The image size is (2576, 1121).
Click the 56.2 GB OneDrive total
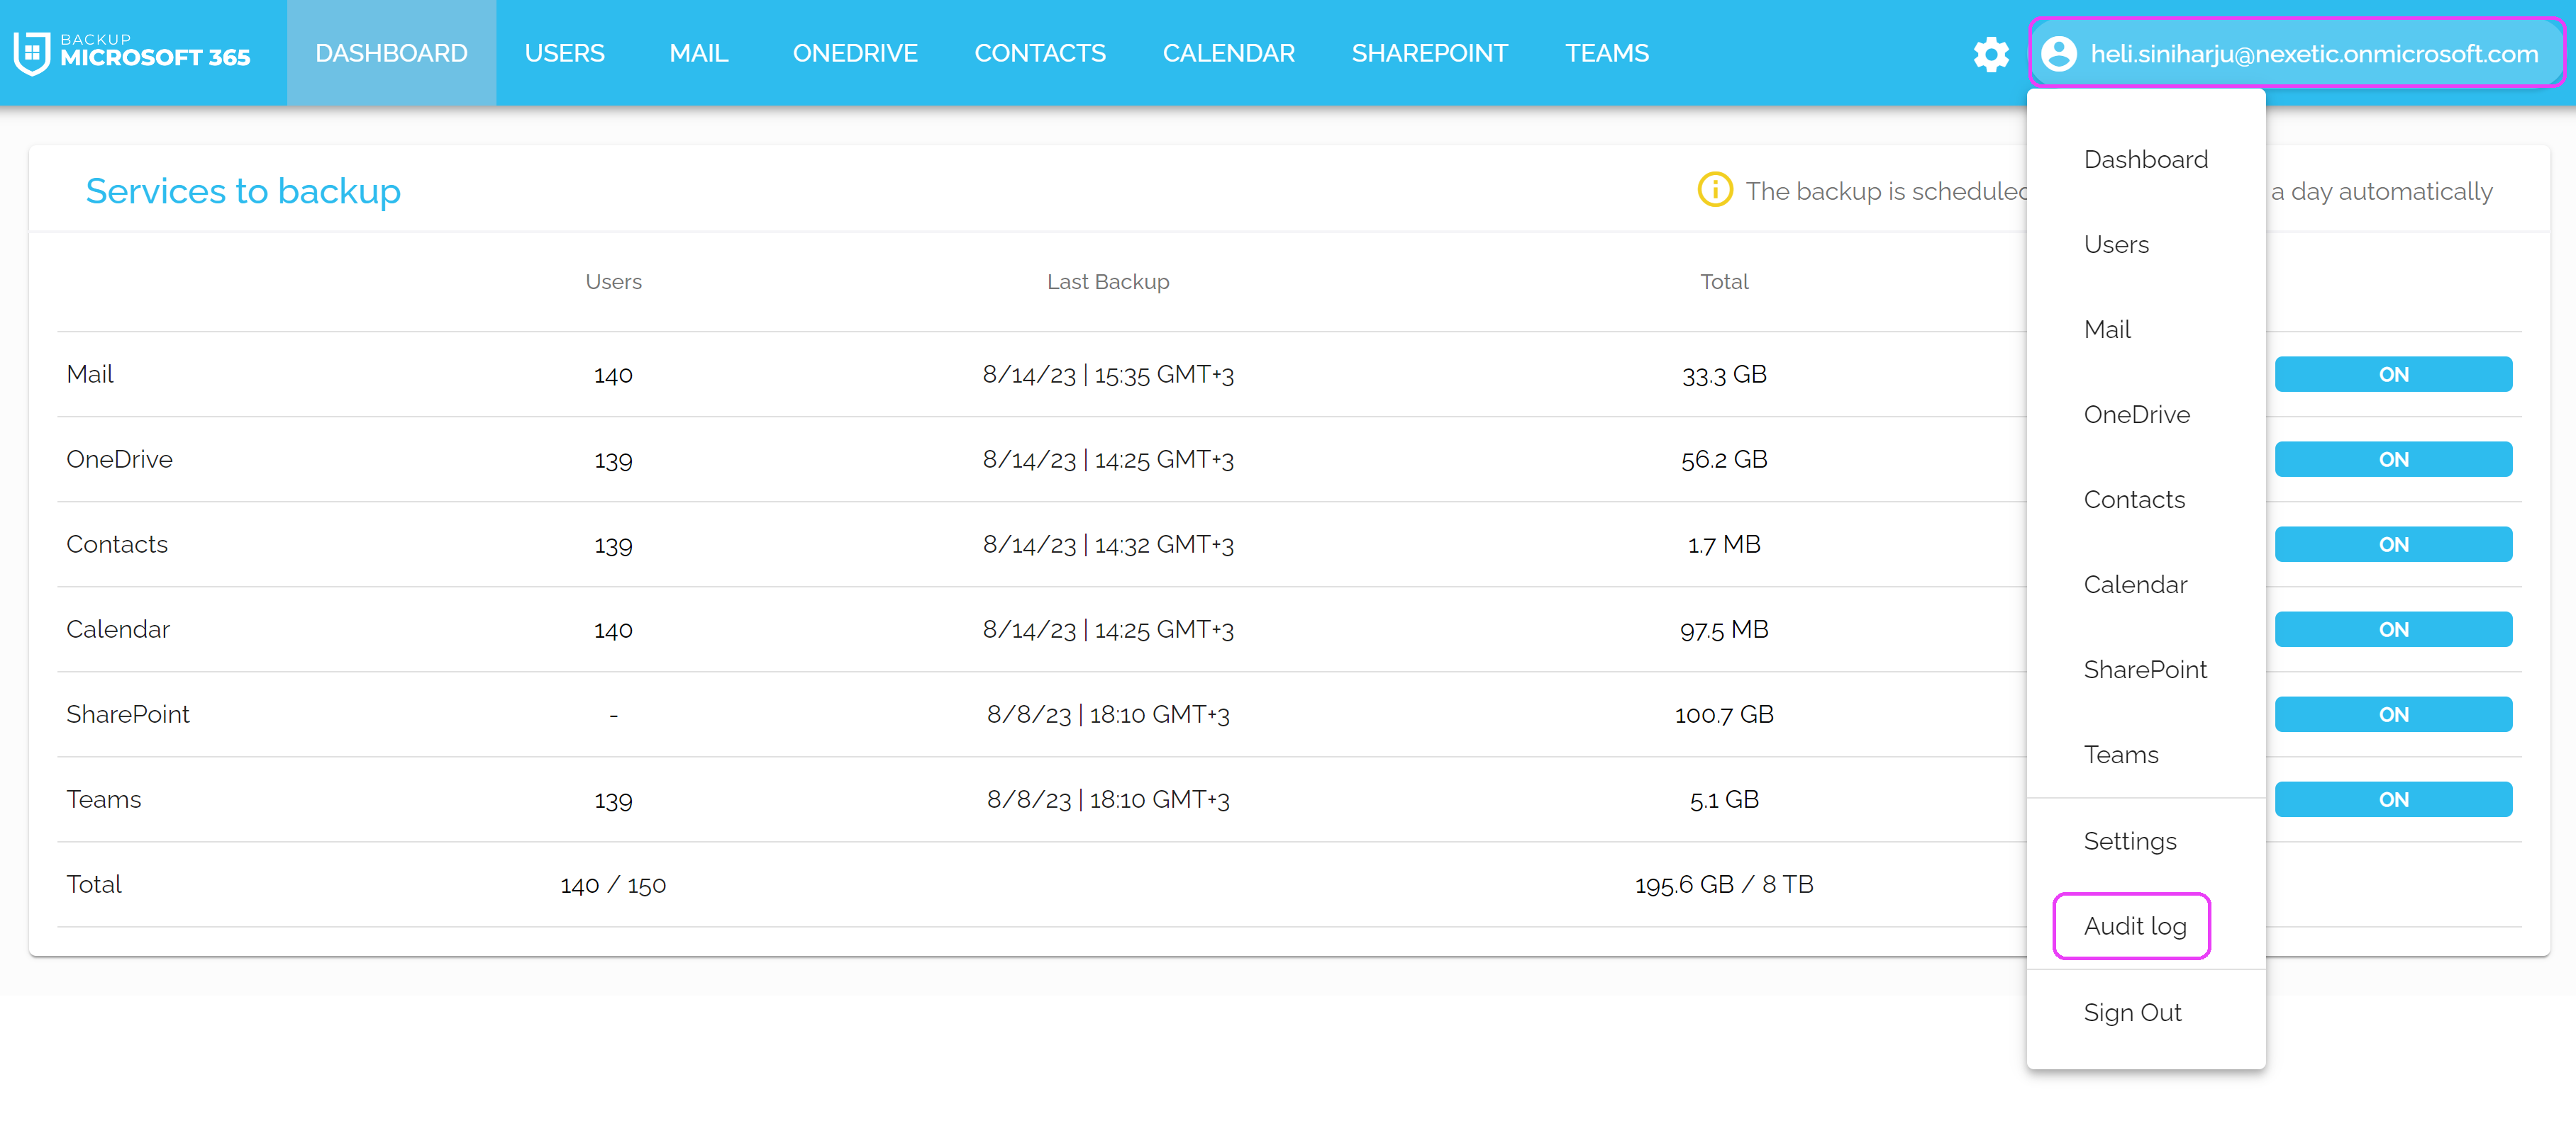pyautogui.click(x=1724, y=460)
